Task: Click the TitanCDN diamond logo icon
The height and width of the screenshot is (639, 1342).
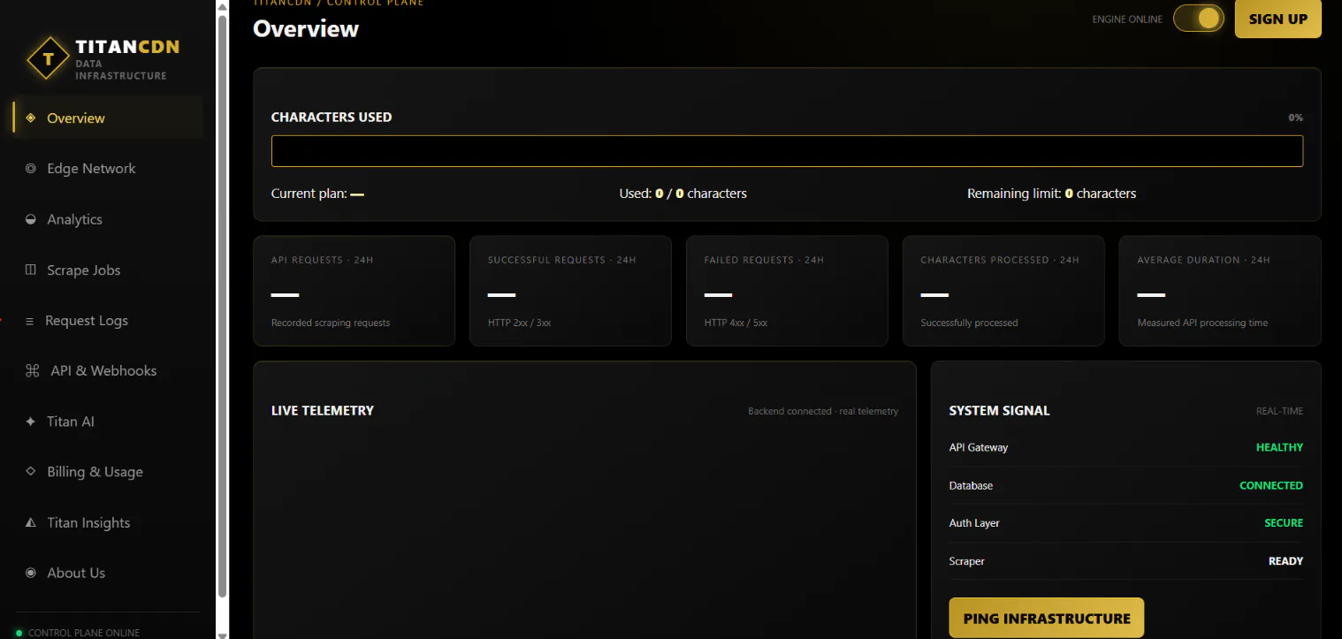Action: (x=49, y=59)
